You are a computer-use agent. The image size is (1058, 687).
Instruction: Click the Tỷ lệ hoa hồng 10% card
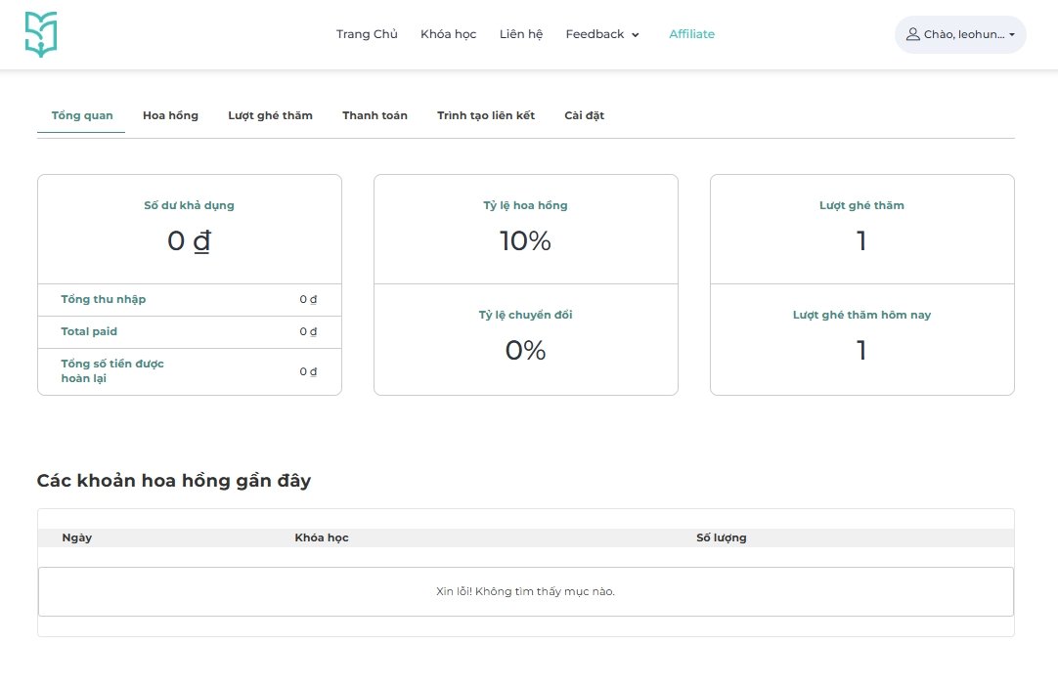tap(525, 230)
